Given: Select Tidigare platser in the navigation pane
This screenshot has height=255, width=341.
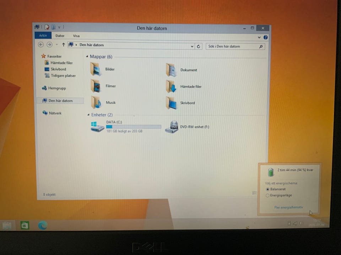Looking at the screenshot, I should [60, 75].
